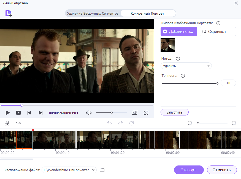Adjust the Точность slider handle

point(217,83)
